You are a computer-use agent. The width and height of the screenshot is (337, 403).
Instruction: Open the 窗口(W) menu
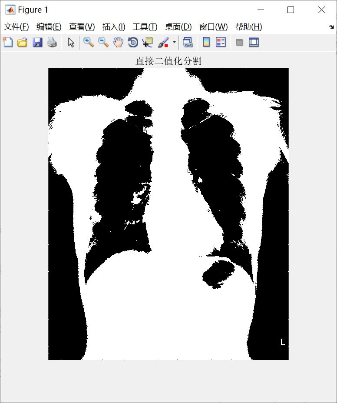213,27
